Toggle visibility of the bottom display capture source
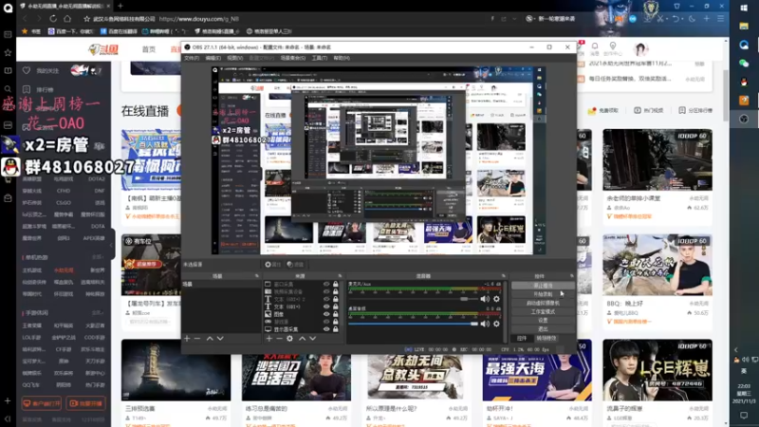759x427 pixels. point(326,328)
